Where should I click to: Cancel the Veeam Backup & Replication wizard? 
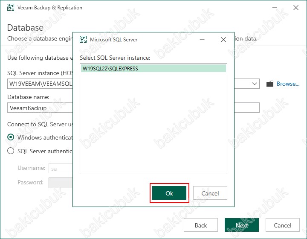coord(283,225)
